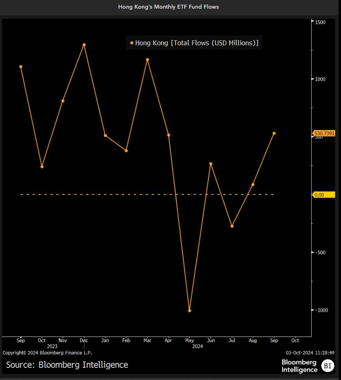This screenshot has width=341, height=380.
Task: Select the chart title bar text
Action: [169, 7]
